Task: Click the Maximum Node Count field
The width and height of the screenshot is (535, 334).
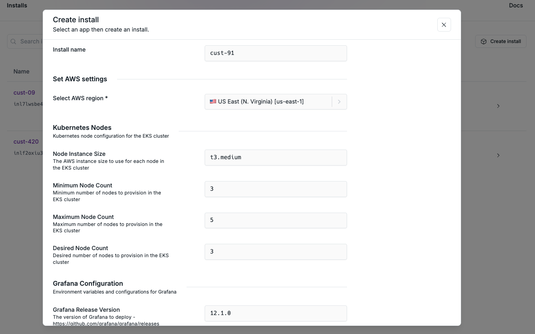Action: (x=275, y=220)
